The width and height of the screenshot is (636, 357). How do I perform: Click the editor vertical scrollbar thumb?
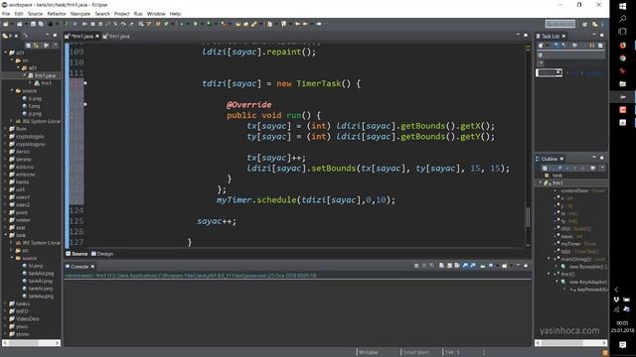pyautogui.click(x=528, y=217)
